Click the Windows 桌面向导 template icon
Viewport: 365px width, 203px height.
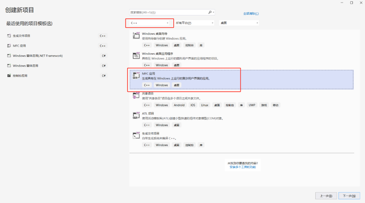click(136, 35)
